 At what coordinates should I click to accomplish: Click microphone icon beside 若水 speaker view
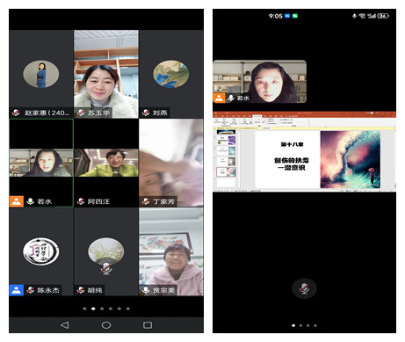(231, 98)
